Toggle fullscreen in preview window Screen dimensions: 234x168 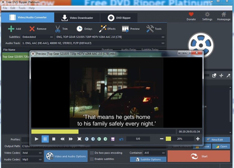79,139
